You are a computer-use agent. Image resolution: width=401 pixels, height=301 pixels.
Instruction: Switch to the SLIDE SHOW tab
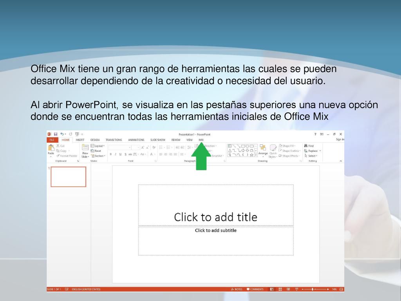[158, 140]
